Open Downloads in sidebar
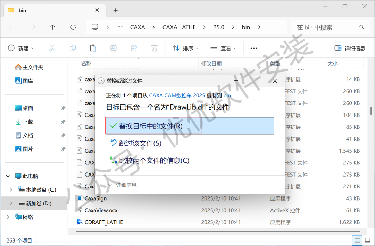This screenshot has width=375, height=246. point(24,122)
